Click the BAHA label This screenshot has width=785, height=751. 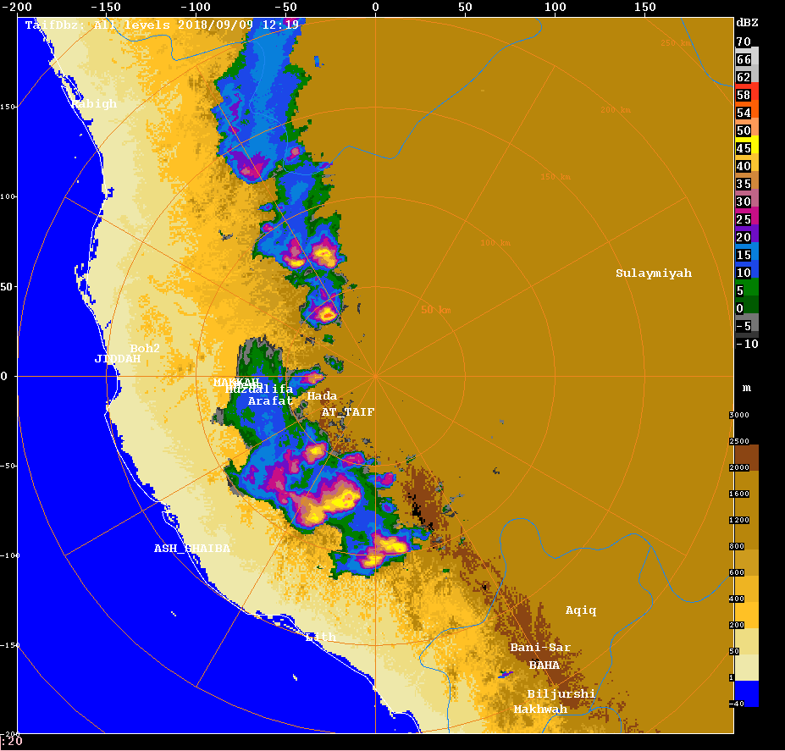(x=545, y=665)
